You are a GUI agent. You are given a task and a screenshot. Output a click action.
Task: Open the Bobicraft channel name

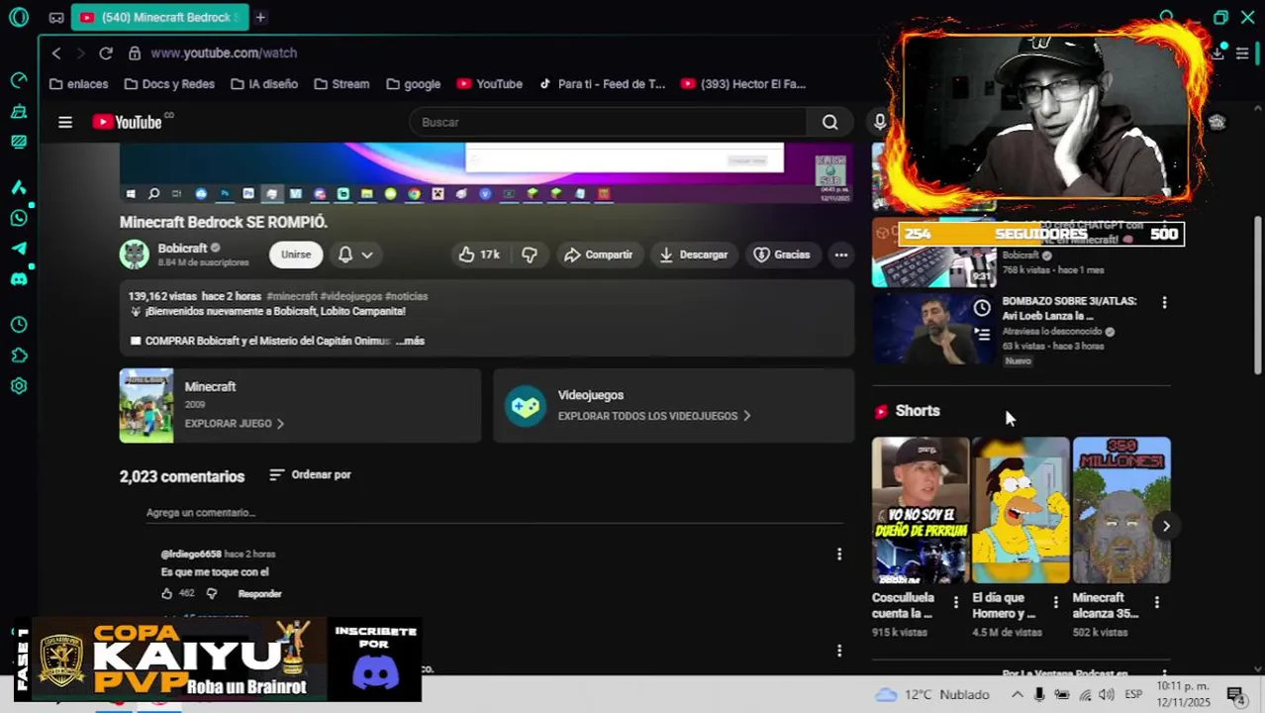coord(182,248)
